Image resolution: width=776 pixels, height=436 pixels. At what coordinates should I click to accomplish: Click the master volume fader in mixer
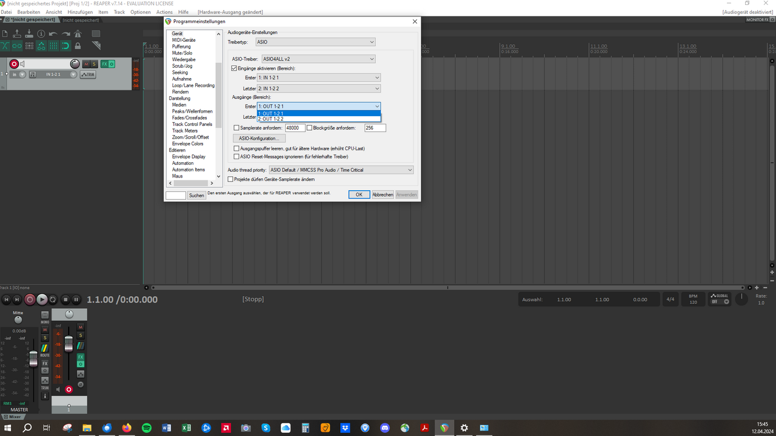[33, 358]
